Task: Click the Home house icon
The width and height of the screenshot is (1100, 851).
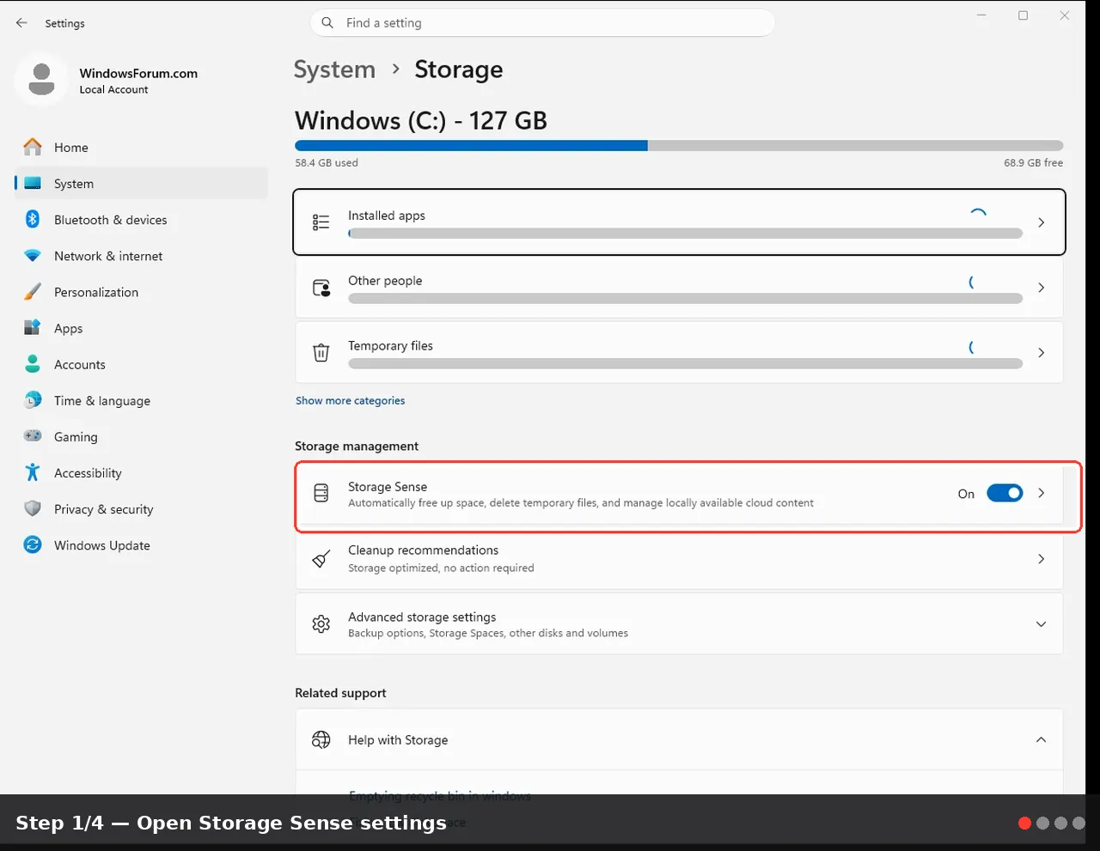Action: 33,147
